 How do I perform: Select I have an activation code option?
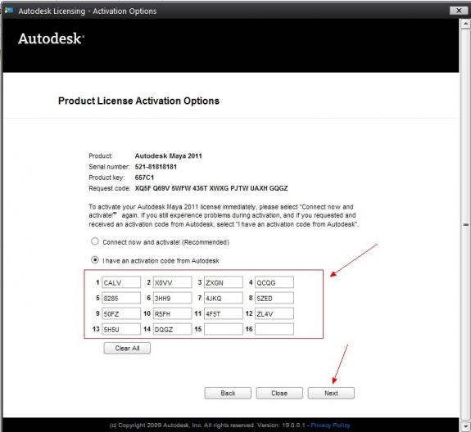(95, 260)
